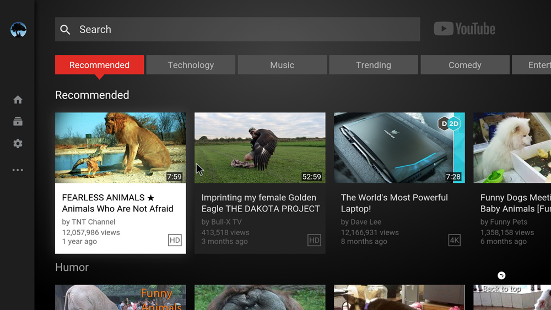The height and width of the screenshot is (310, 551).
Task: Open the three-dots more menu
Action: coord(18,170)
